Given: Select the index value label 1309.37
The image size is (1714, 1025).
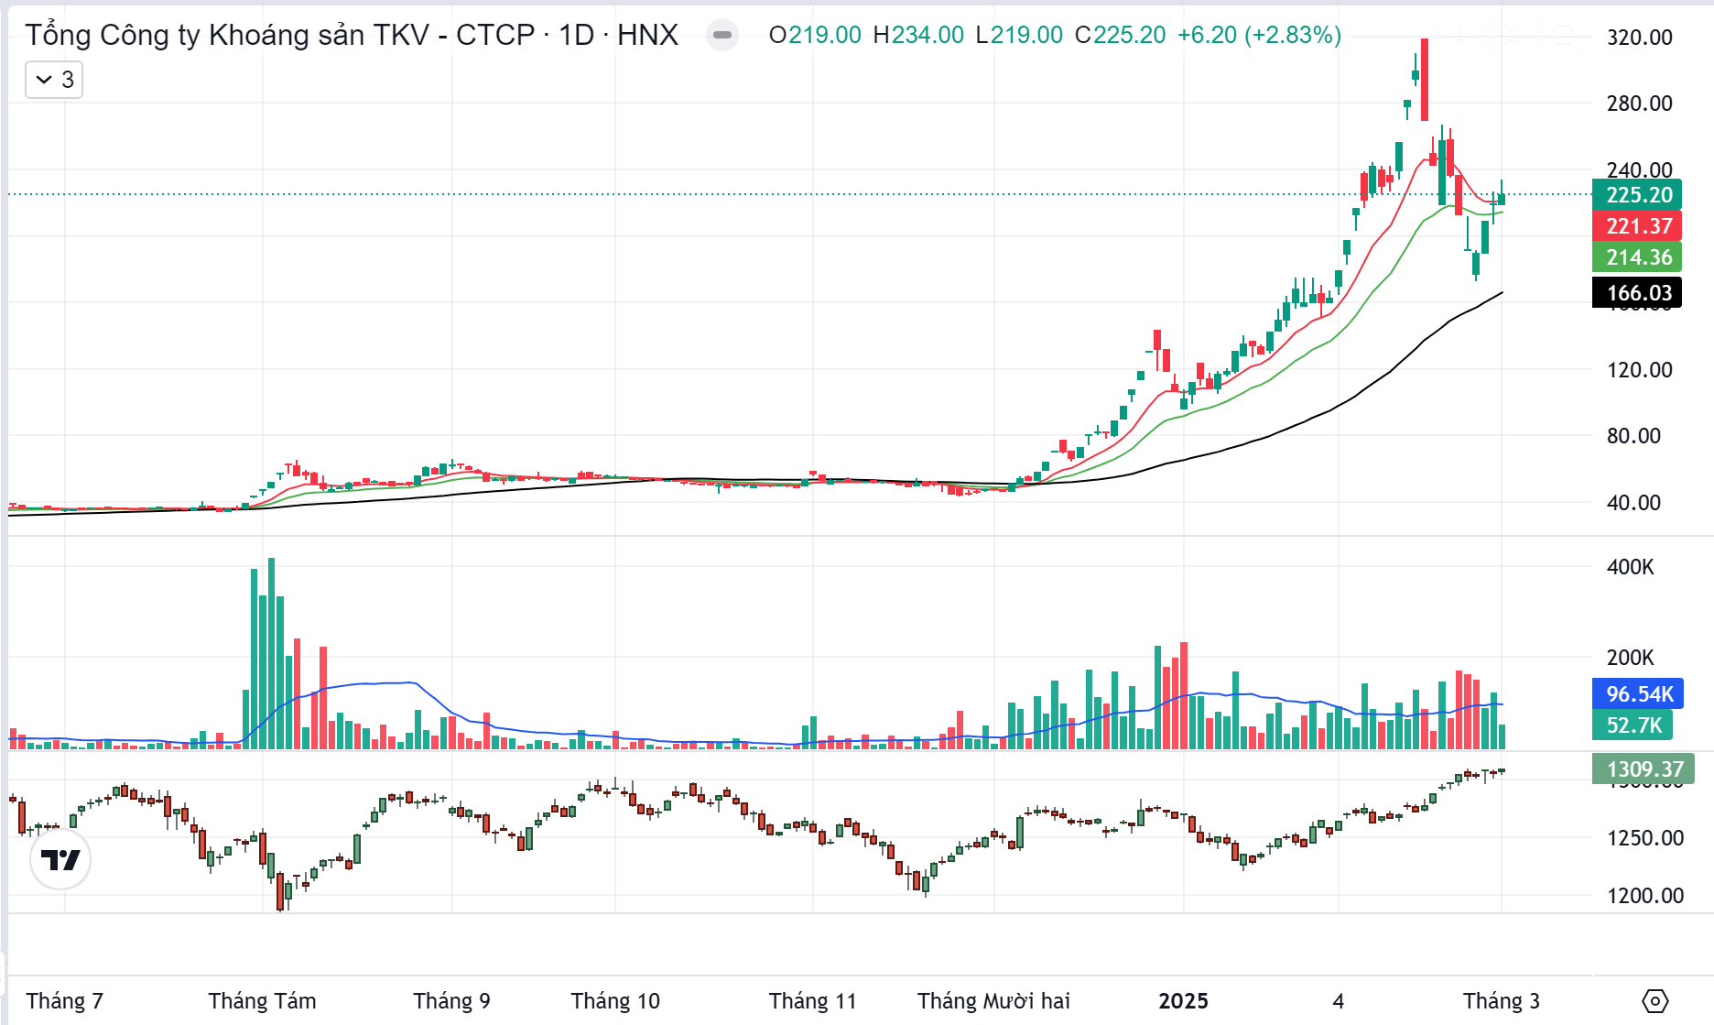Looking at the screenshot, I should (x=1644, y=769).
